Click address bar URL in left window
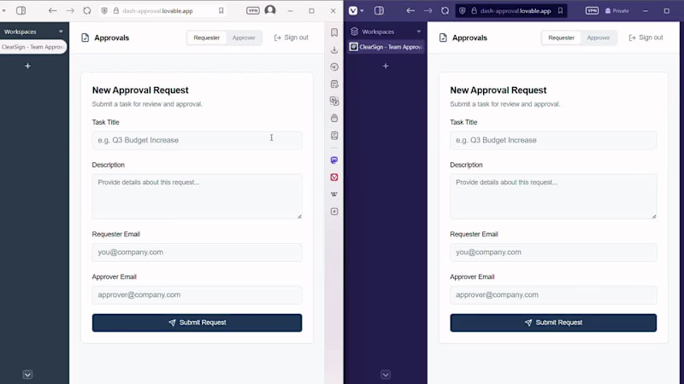This screenshot has width=684, height=384. point(157,11)
